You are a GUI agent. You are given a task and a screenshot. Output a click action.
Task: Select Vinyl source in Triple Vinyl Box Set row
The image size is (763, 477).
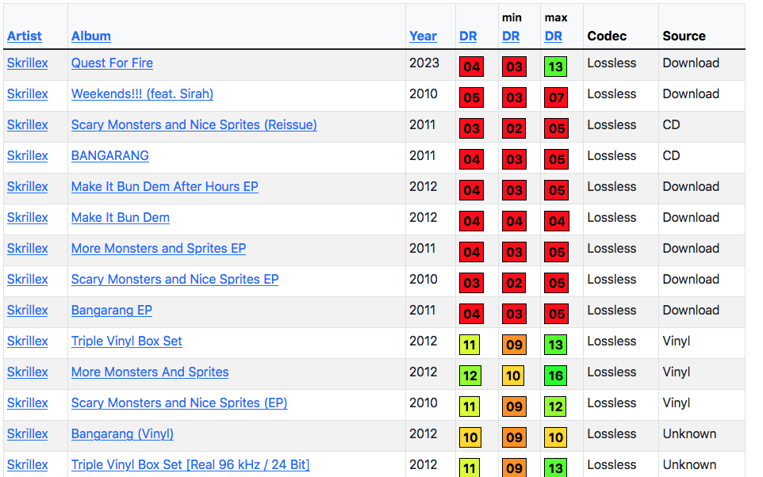(677, 342)
